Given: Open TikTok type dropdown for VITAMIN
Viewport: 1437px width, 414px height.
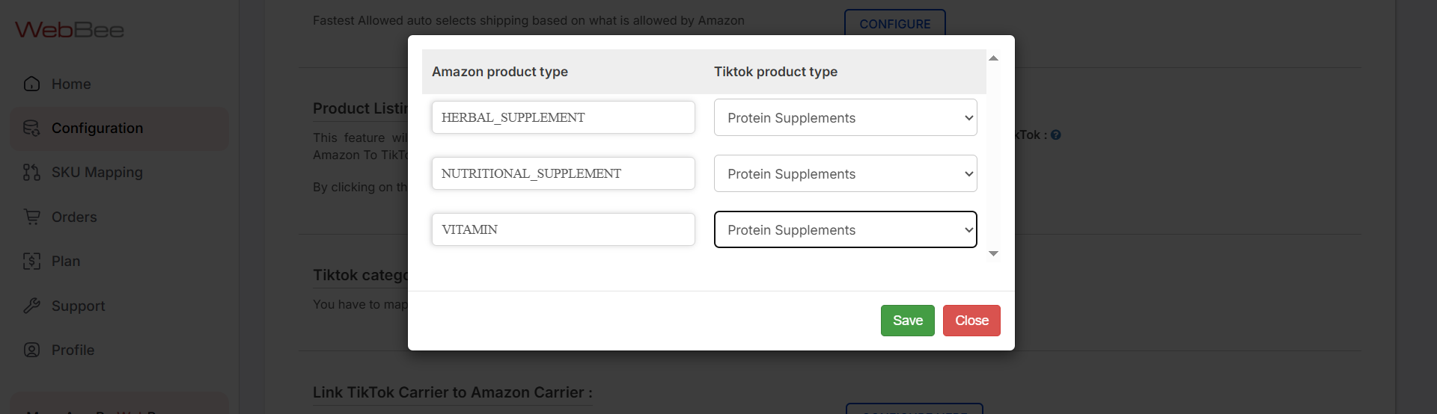Looking at the screenshot, I should point(845,230).
